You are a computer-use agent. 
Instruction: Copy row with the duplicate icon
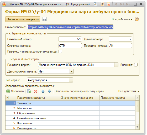tap(29, 91)
